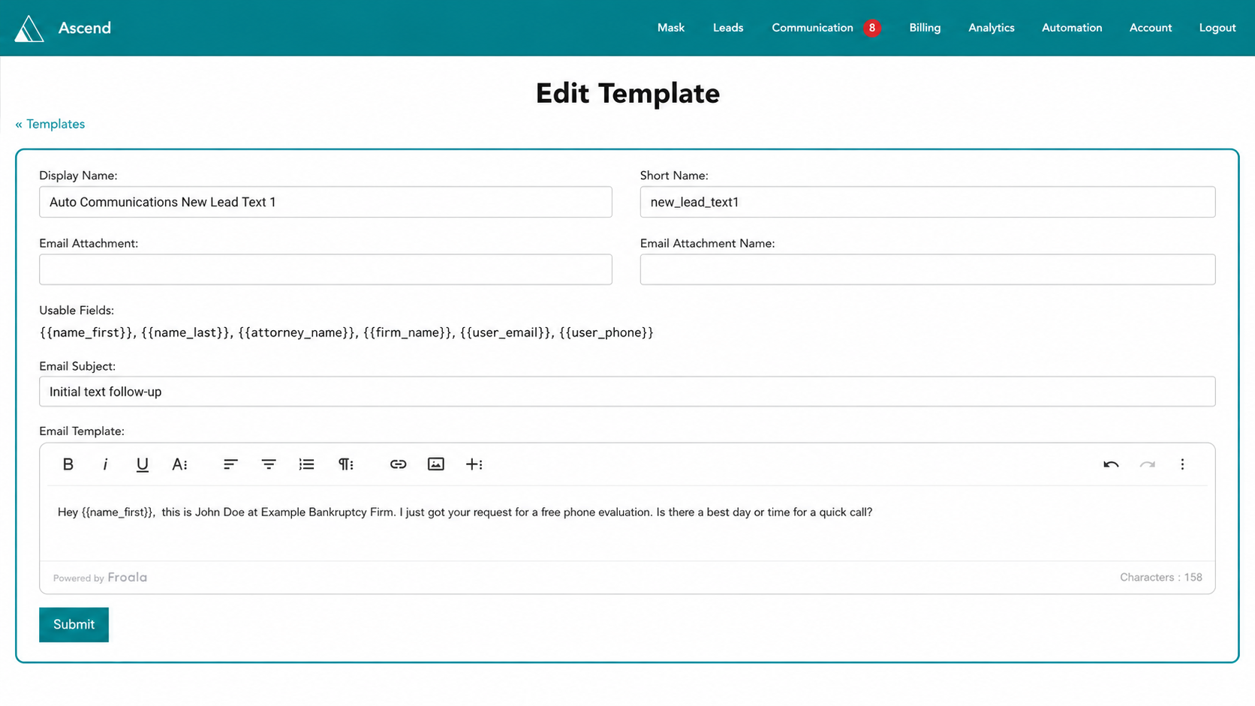Image resolution: width=1255 pixels, height=706 pixels.
Task: Click the Email Attachment input
Action: (326, 269)
